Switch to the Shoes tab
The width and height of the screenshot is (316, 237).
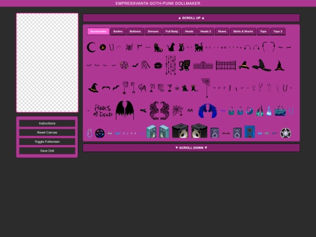[x=222, y=32]
